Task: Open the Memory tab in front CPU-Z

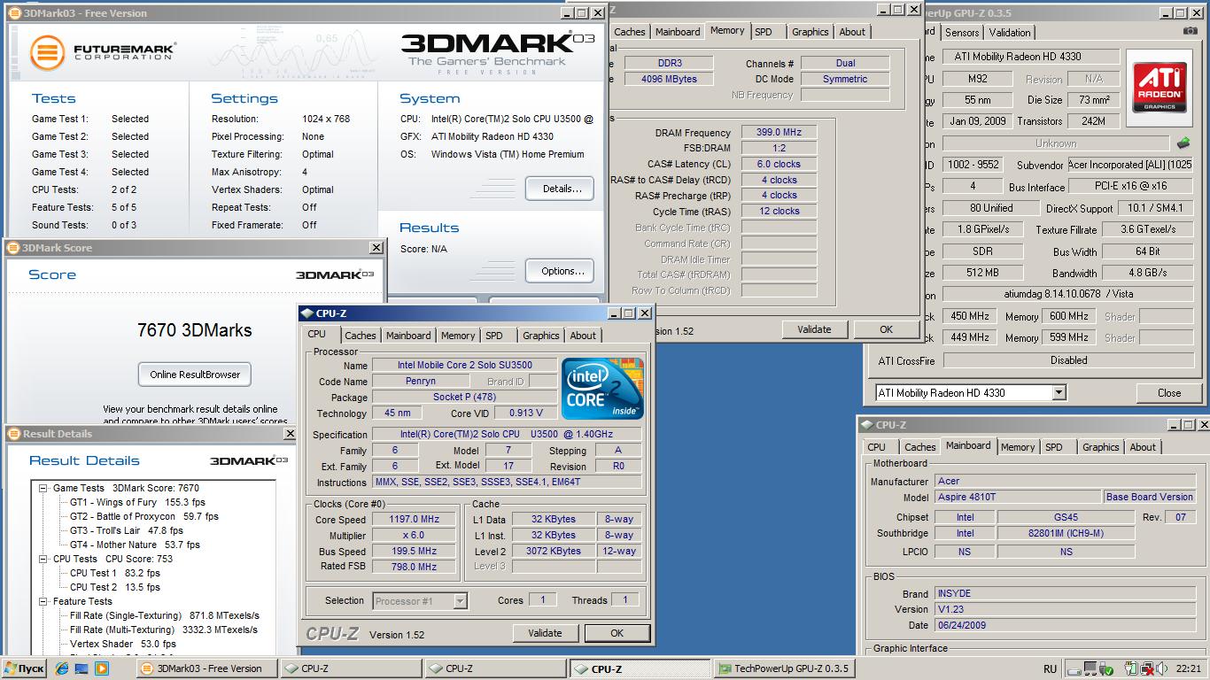Action: 458,336
